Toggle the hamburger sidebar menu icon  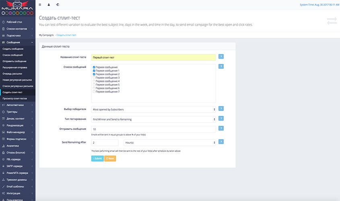click(x=39, y=5)
